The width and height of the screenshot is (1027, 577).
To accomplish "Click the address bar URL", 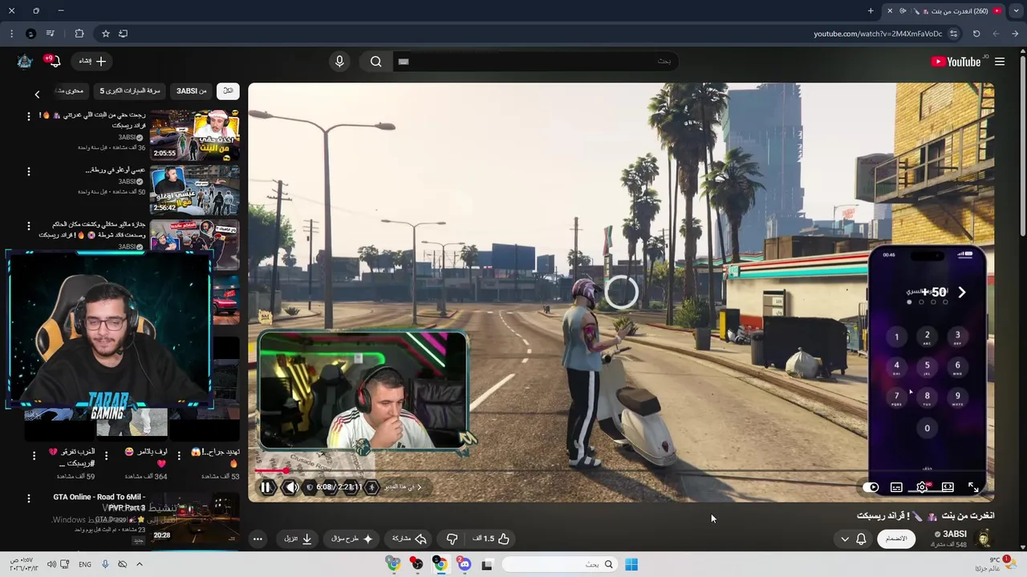I will [878, 34].
